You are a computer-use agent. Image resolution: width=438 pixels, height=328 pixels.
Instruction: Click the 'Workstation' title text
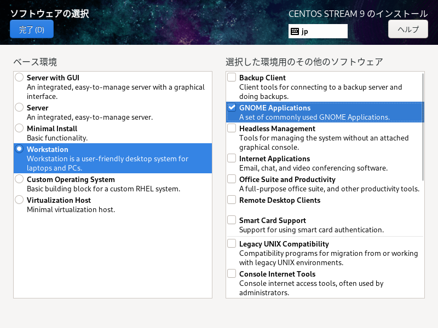(48, 149)
